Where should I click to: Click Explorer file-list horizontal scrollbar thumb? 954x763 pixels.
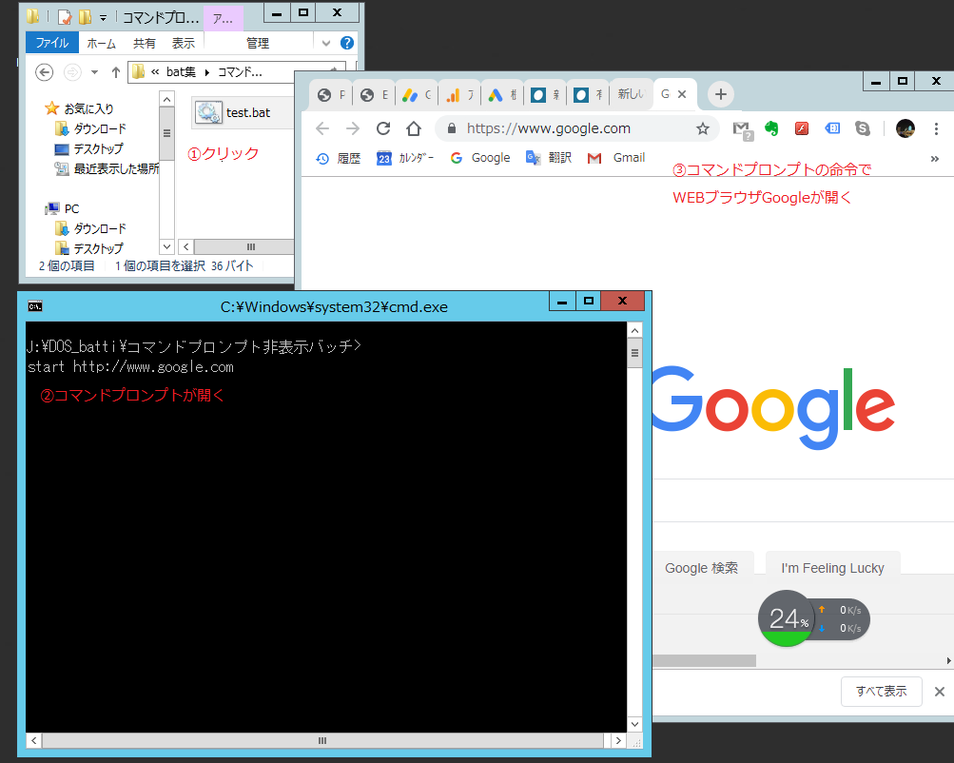coord(244,246)
